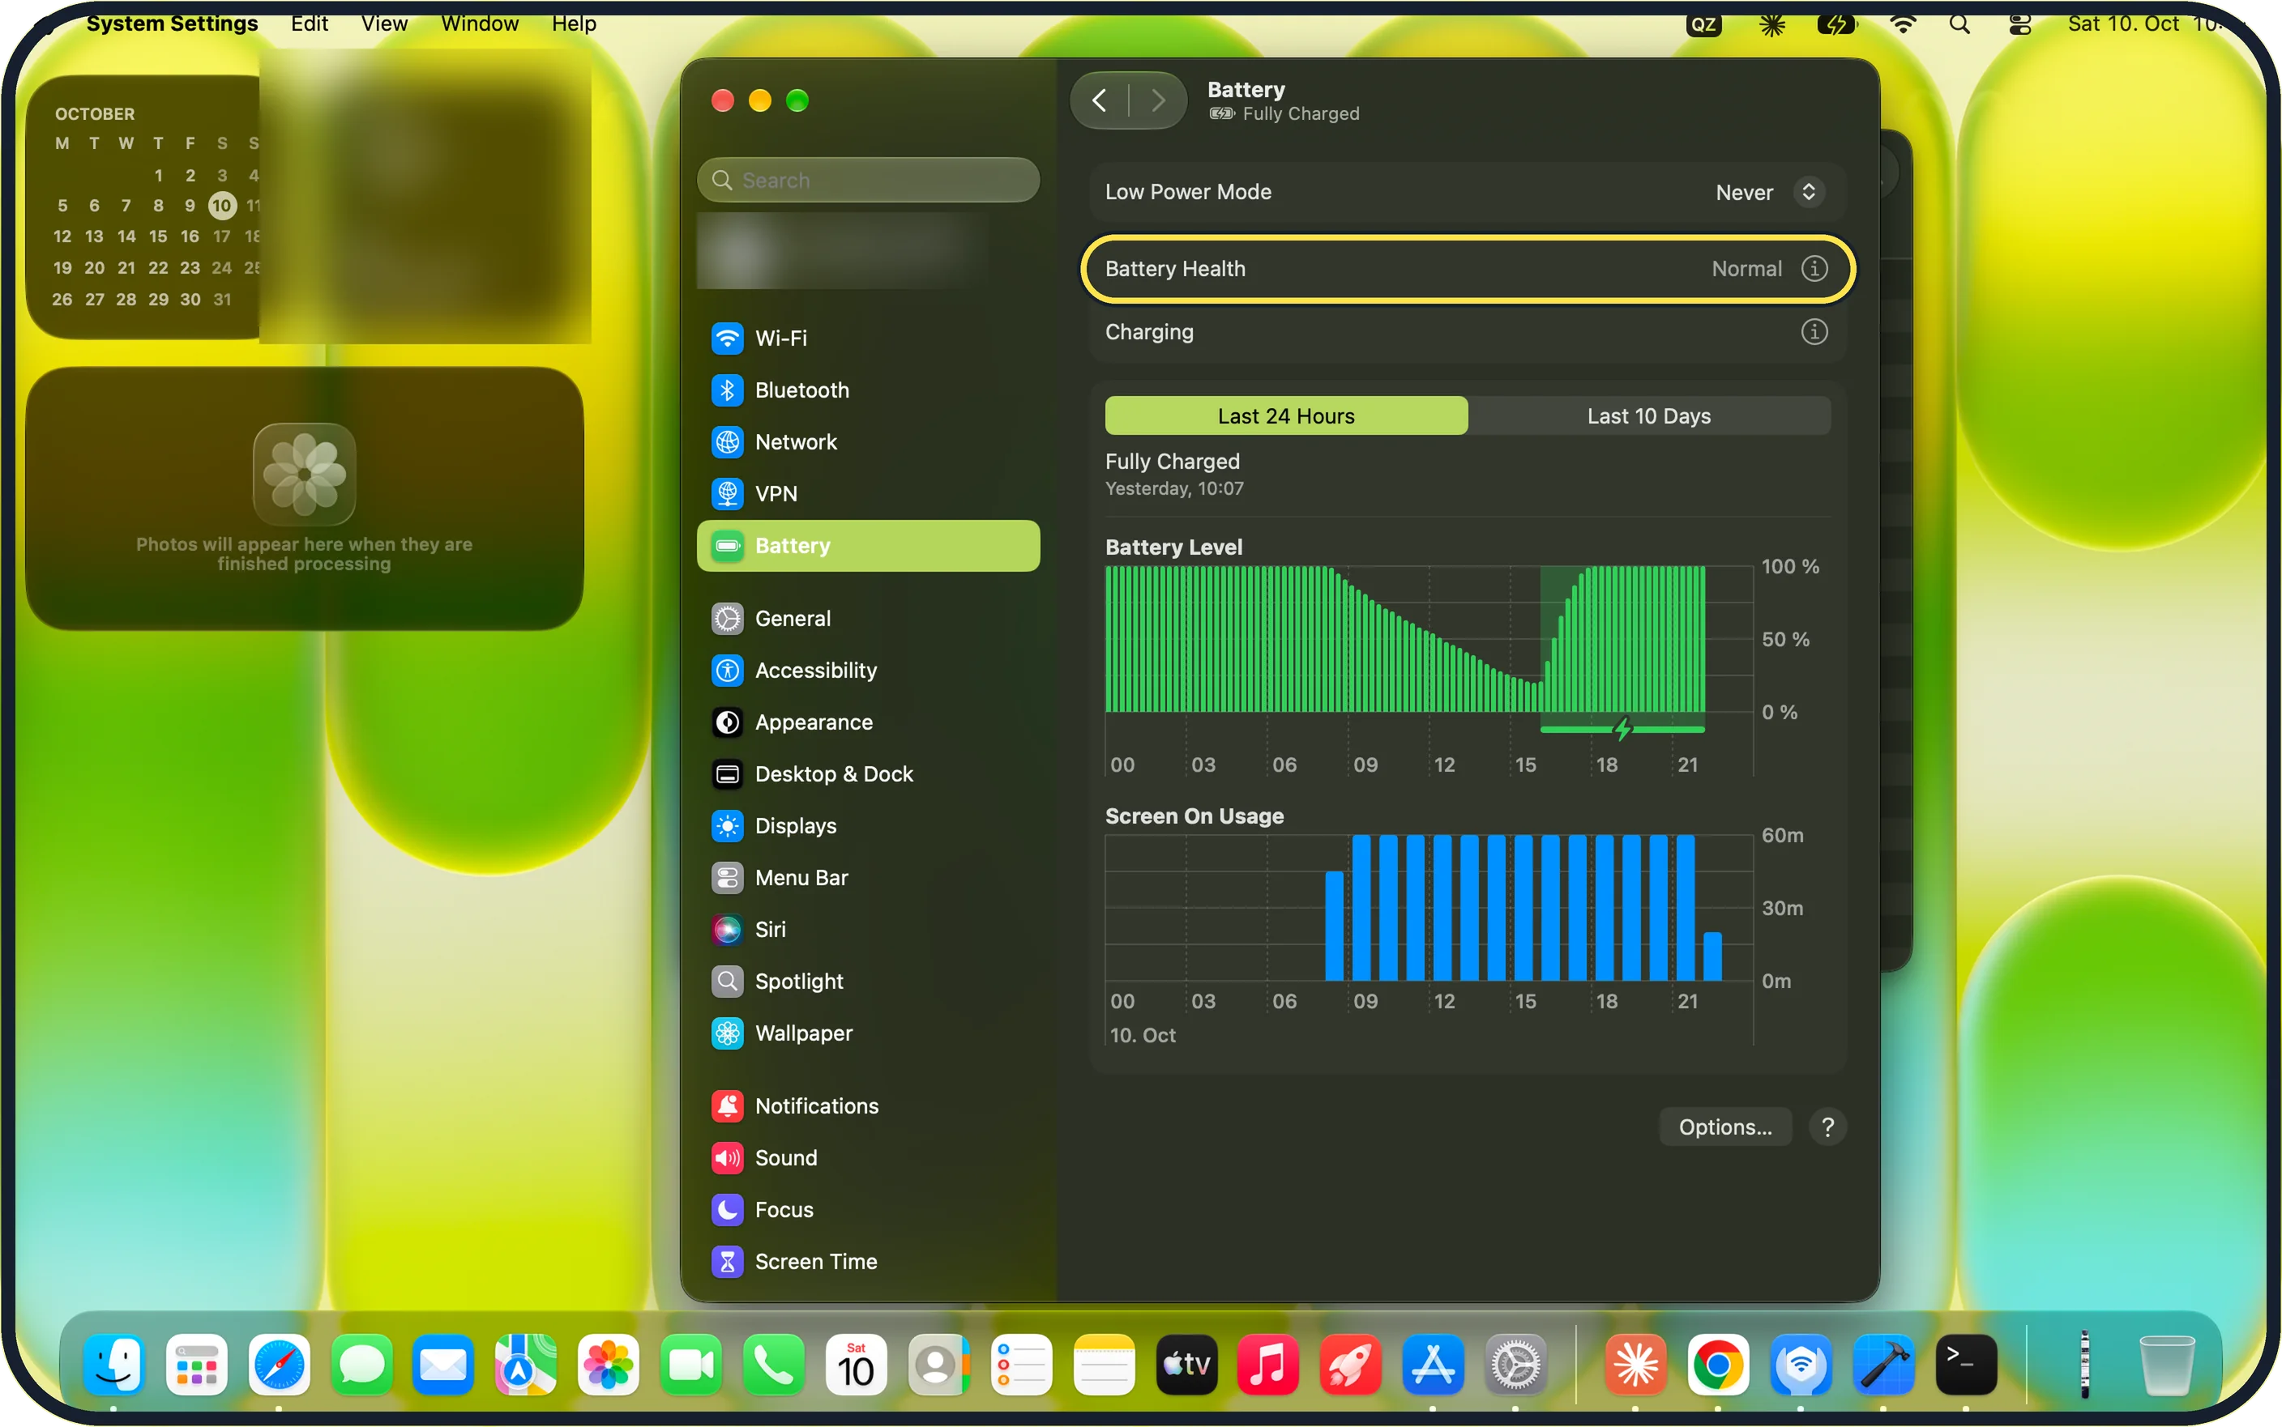Open Sound settings

[x=868, y=1158]
